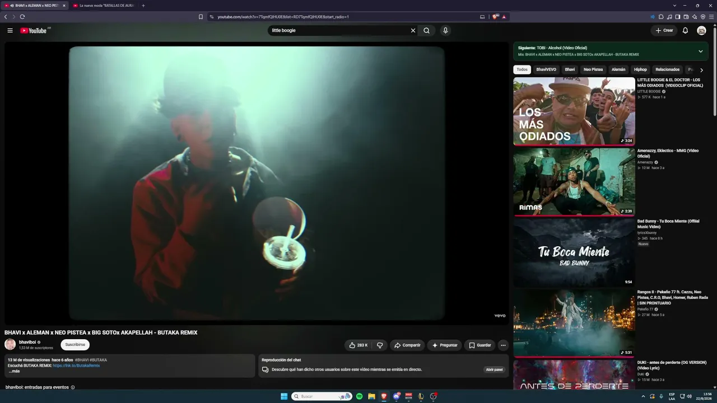Open File Explorer from the taskbar

[371, 396]
